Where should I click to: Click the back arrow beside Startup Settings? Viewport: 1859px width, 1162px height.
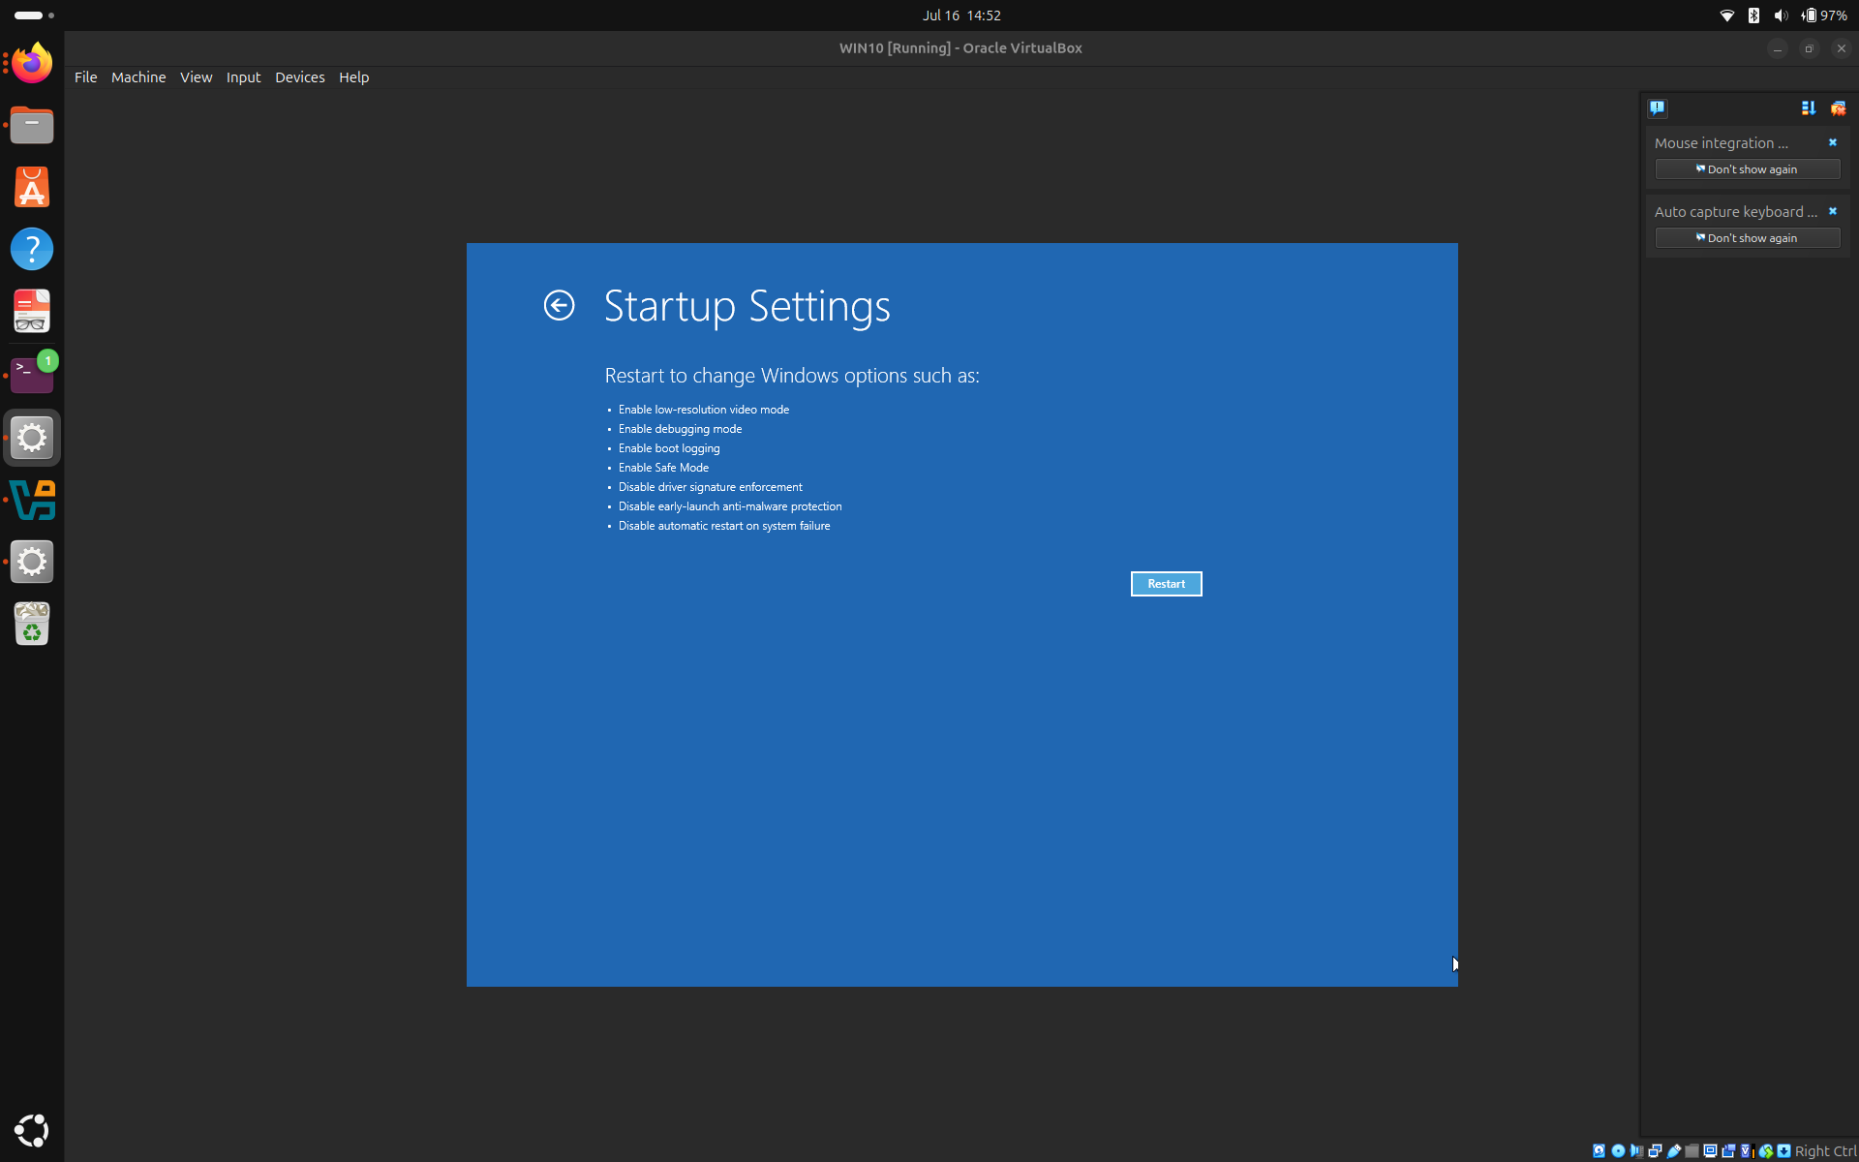pos(559,306)
